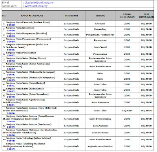Click code 10086 link
Image resolution: width=157 pixels, height=152 pixels.
tap(11, 113)
